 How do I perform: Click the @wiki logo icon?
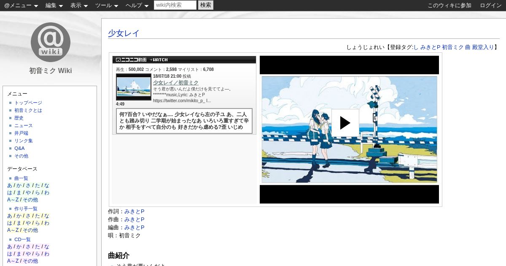coord(51,42)
